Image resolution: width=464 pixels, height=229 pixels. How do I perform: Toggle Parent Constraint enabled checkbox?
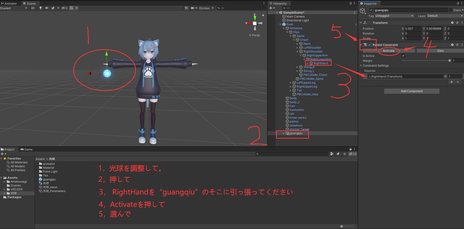370,45
